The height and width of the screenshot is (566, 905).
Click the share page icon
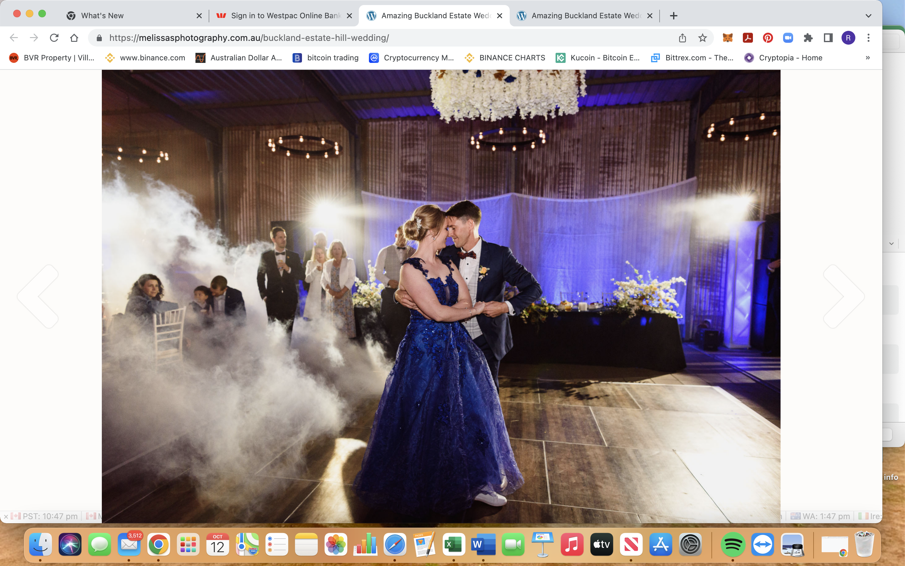[x=682, y=38]
